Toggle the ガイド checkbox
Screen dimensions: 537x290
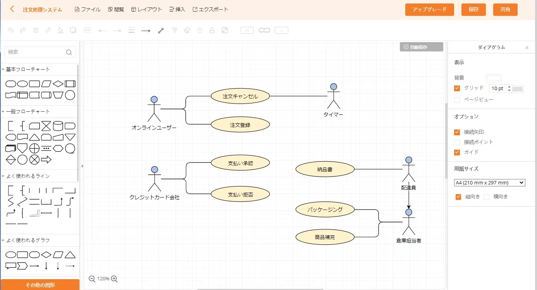click(x=457, y=152)
